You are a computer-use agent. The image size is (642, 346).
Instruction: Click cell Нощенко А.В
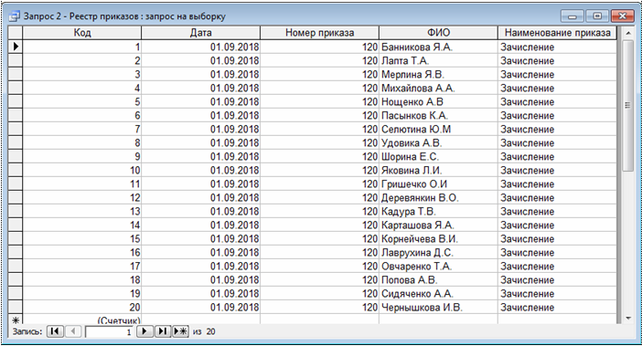coord(438,101)
